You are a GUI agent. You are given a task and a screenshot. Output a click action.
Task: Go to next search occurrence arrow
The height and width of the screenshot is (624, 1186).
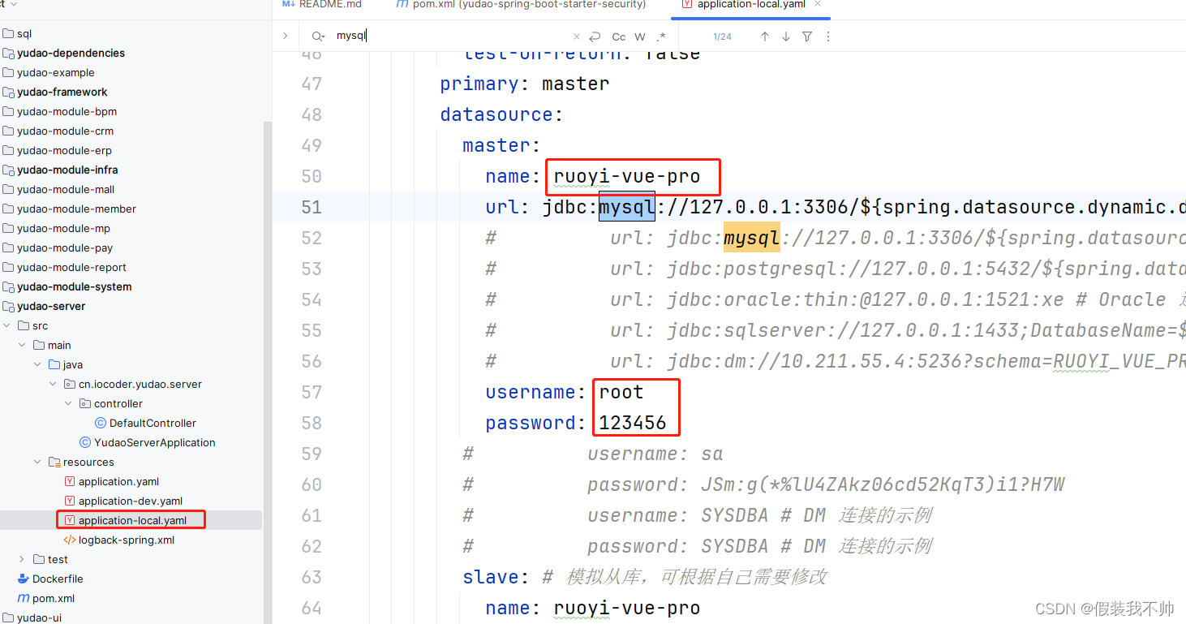(x=785, y=37)
